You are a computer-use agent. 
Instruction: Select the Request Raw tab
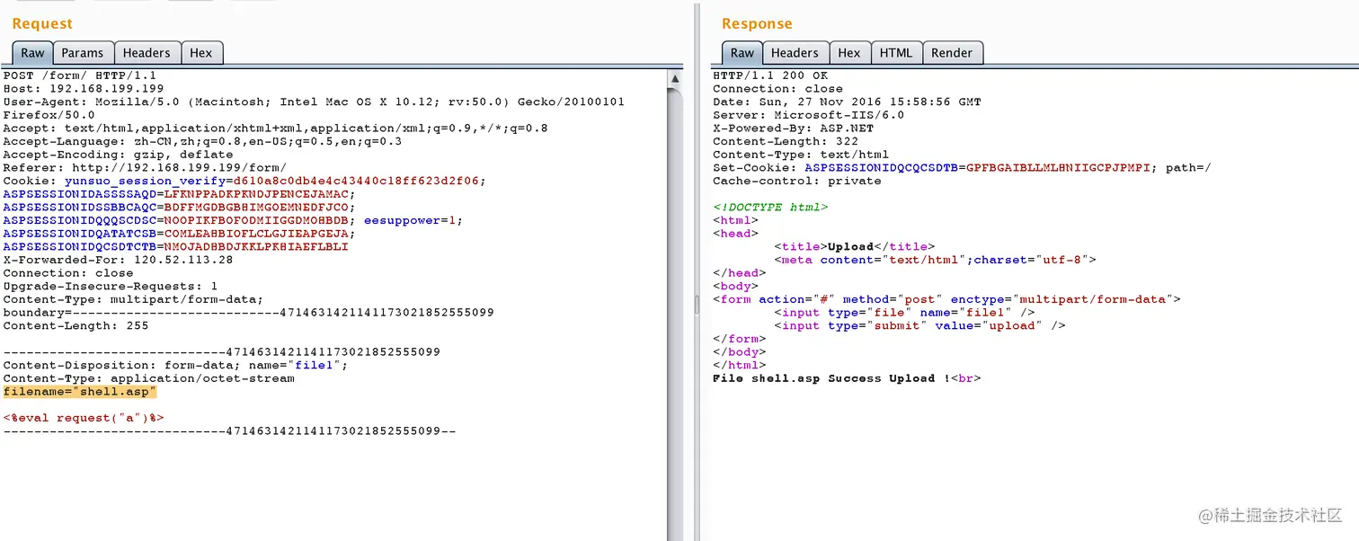point(32,53)
